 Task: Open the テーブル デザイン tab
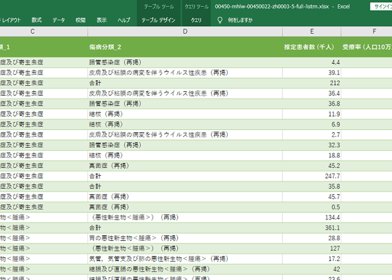click(158, 20)
